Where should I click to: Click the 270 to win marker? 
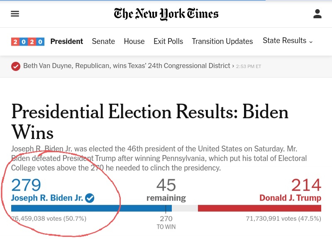point(166,222)
